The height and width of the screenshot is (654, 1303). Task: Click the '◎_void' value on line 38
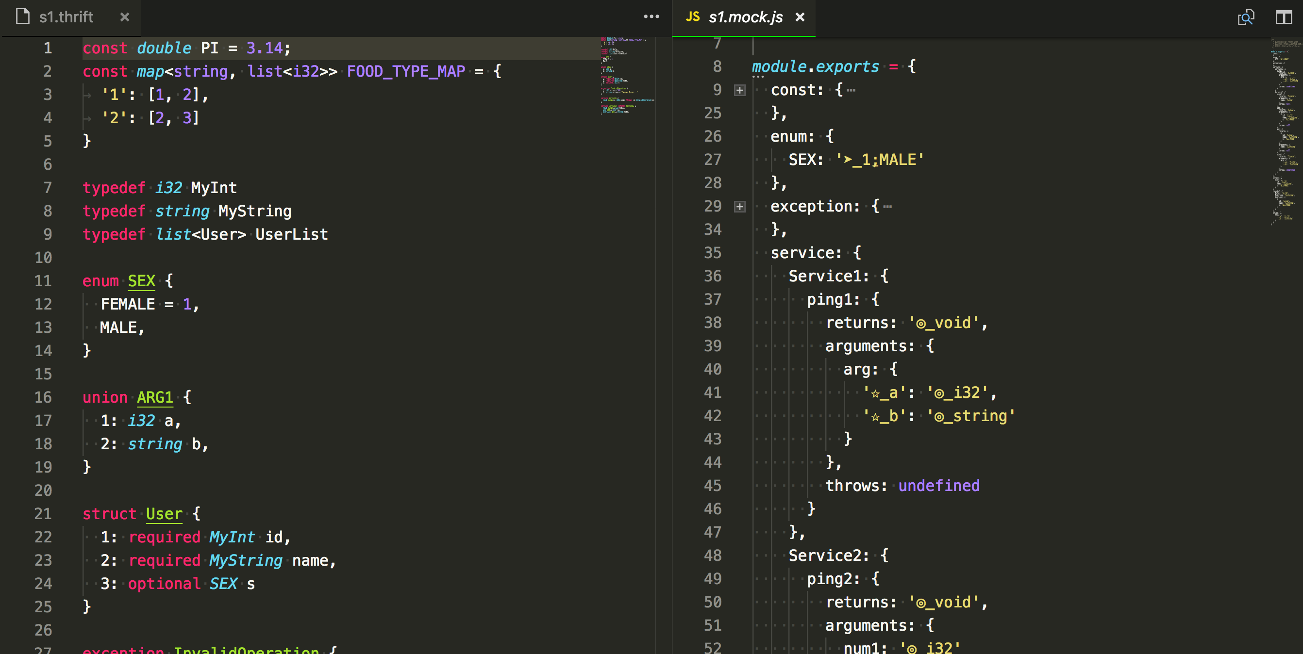tap(943, 323)
